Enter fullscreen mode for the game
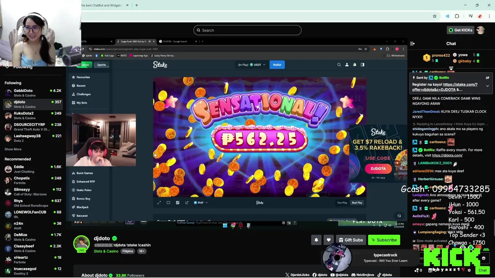Viewport: 495px width, 278px height. 159,203
